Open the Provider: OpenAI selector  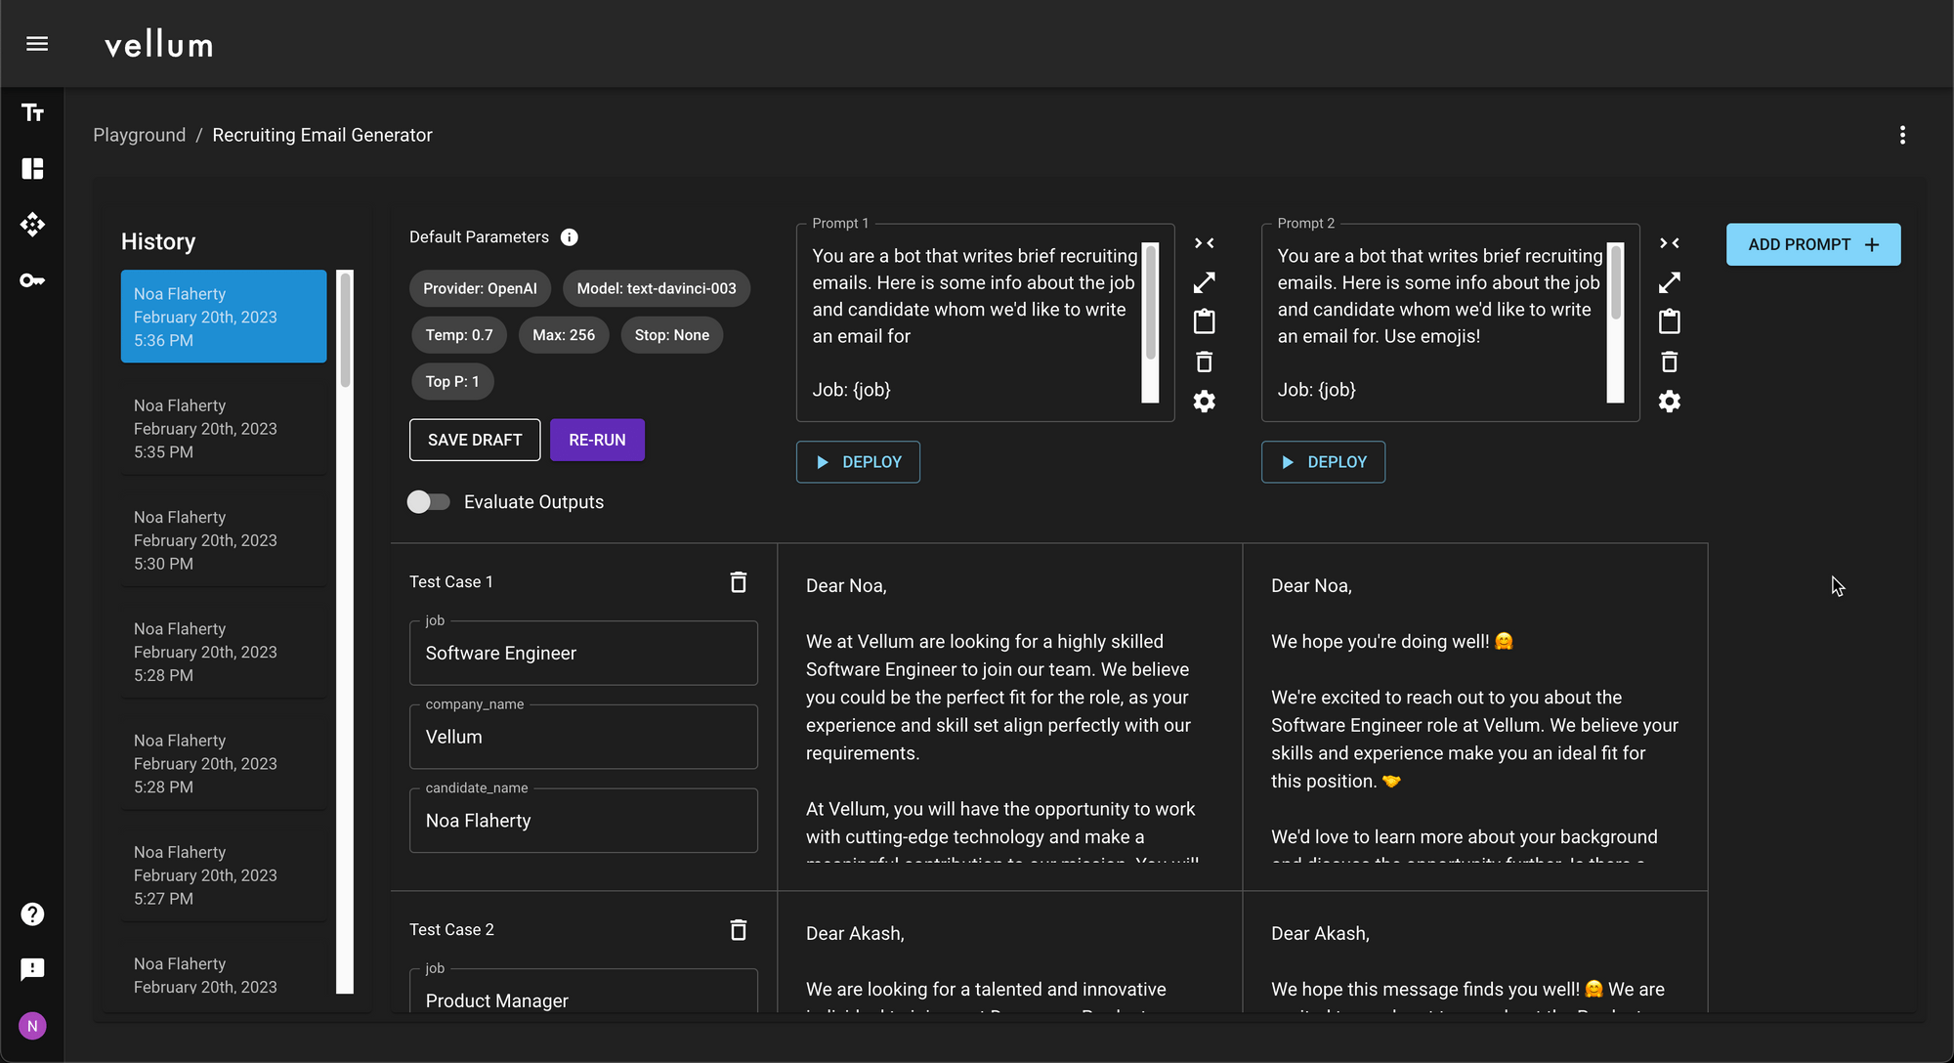coord(480,288)
